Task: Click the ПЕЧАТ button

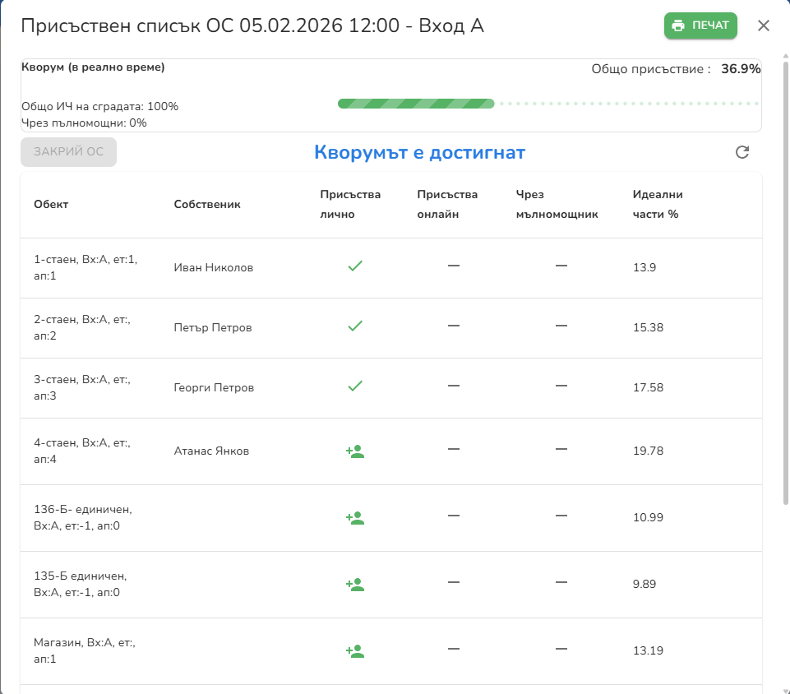Action: (700, 25)
